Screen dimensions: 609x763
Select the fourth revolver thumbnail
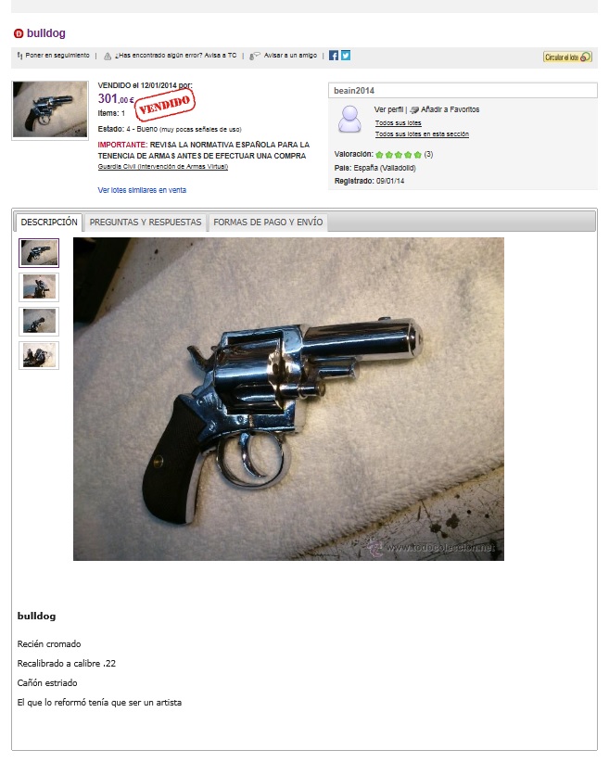point(39,356)
